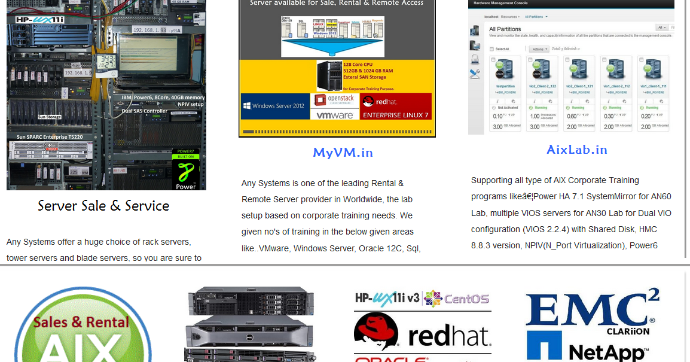Select the partitions rack icon in HMC sidebar

pos(475,31)
